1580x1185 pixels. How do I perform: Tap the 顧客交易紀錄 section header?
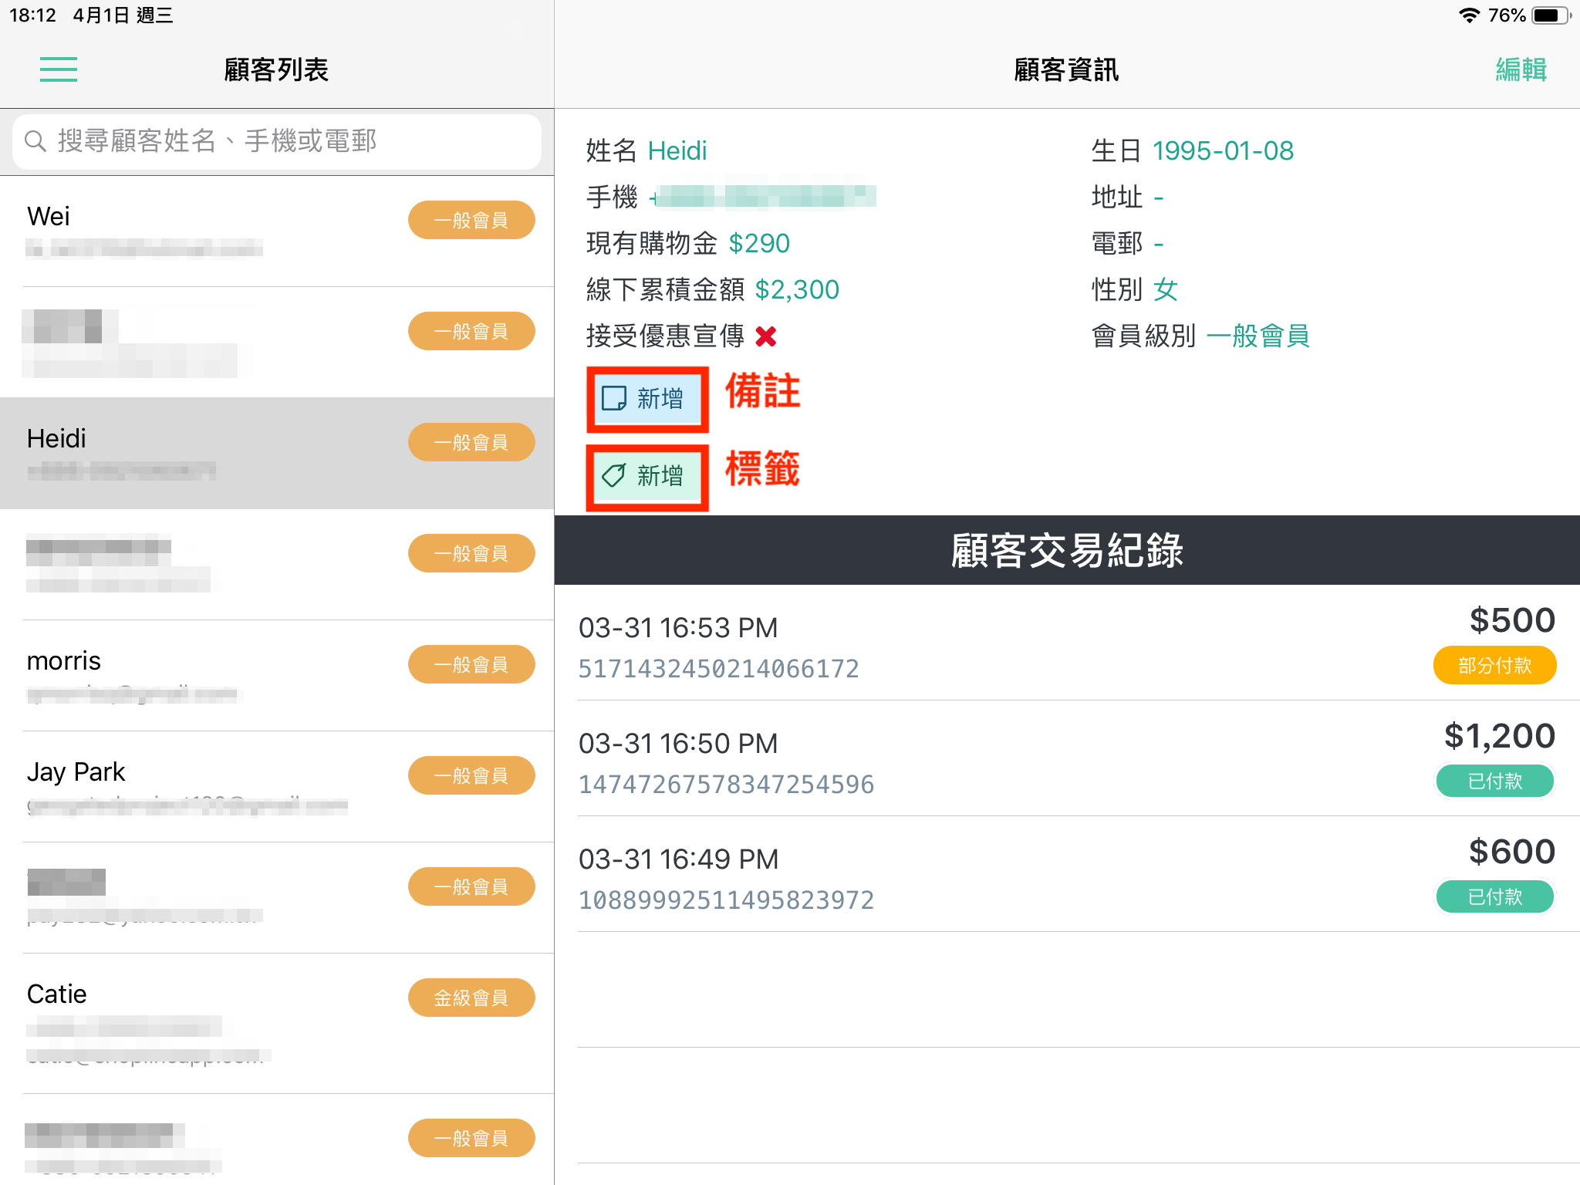coord(1067,550)
